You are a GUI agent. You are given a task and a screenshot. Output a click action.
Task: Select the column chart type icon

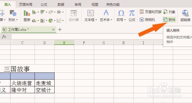34,12
